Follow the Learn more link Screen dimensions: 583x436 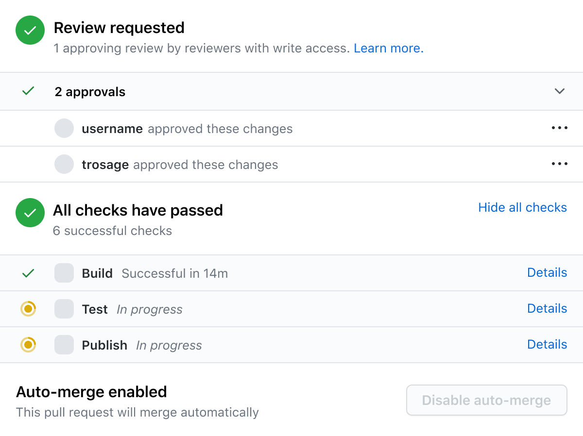388,48
